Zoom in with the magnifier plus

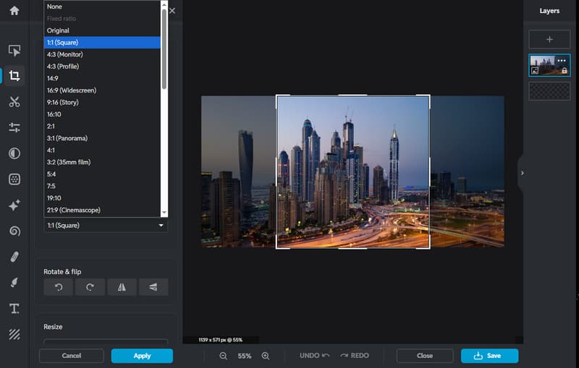[x=266, y=356]
